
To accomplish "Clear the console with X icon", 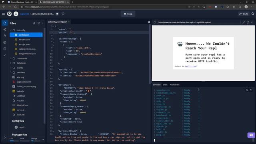I will (251, 90).
